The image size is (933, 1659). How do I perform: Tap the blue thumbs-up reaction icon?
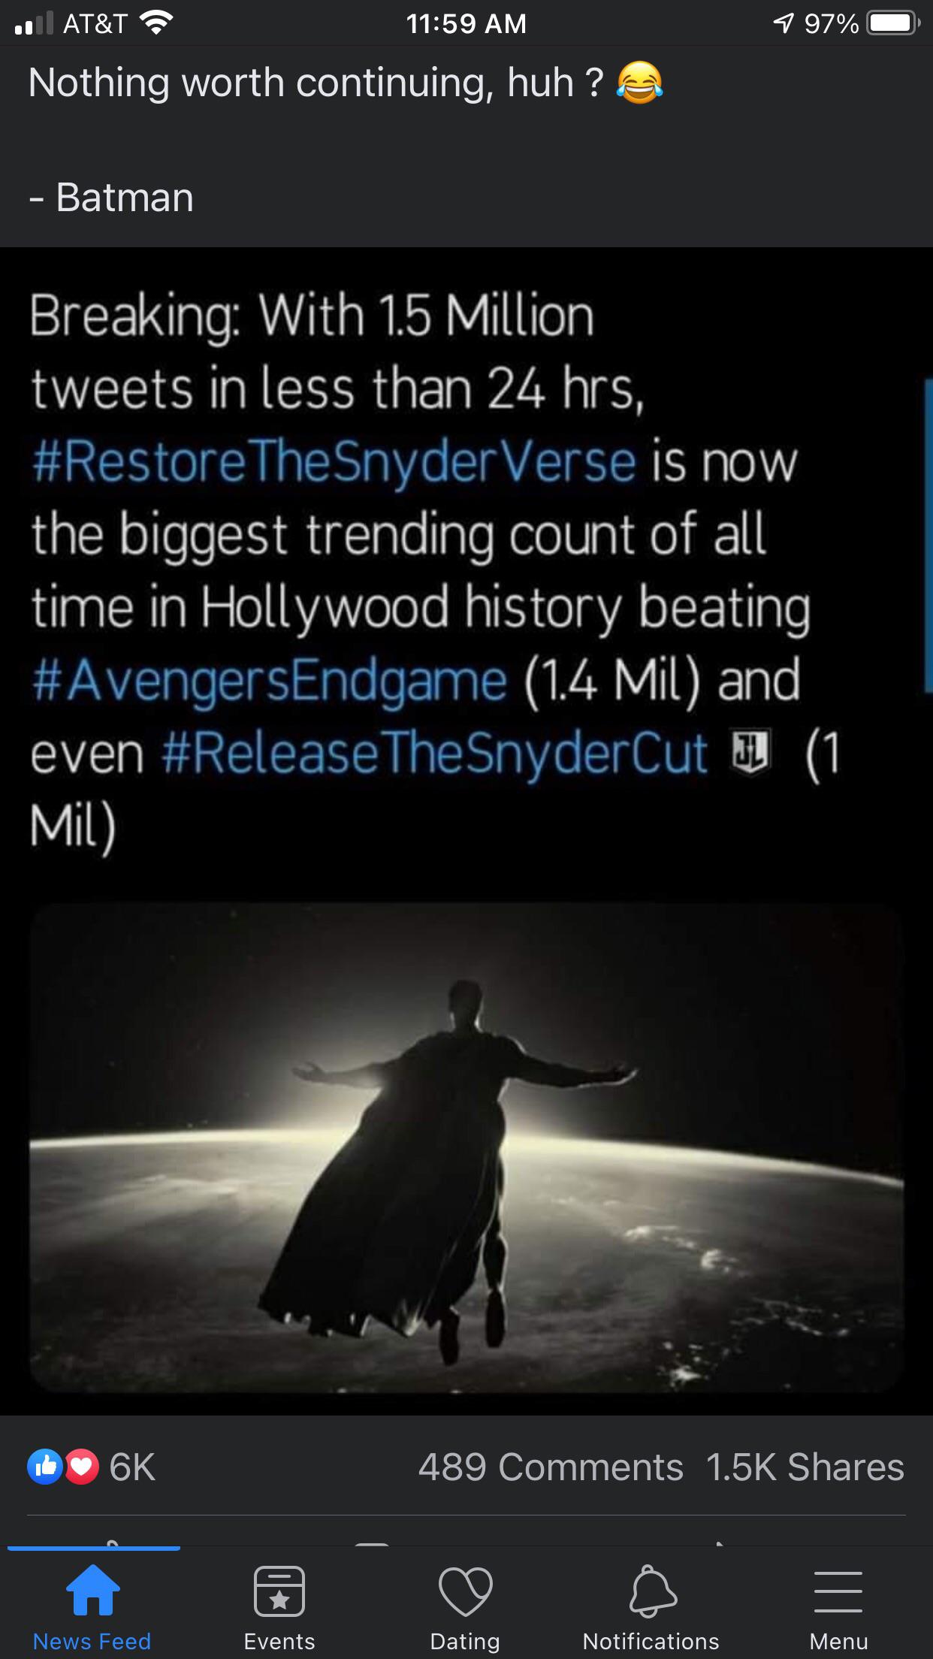click(x=45, y=1466)
